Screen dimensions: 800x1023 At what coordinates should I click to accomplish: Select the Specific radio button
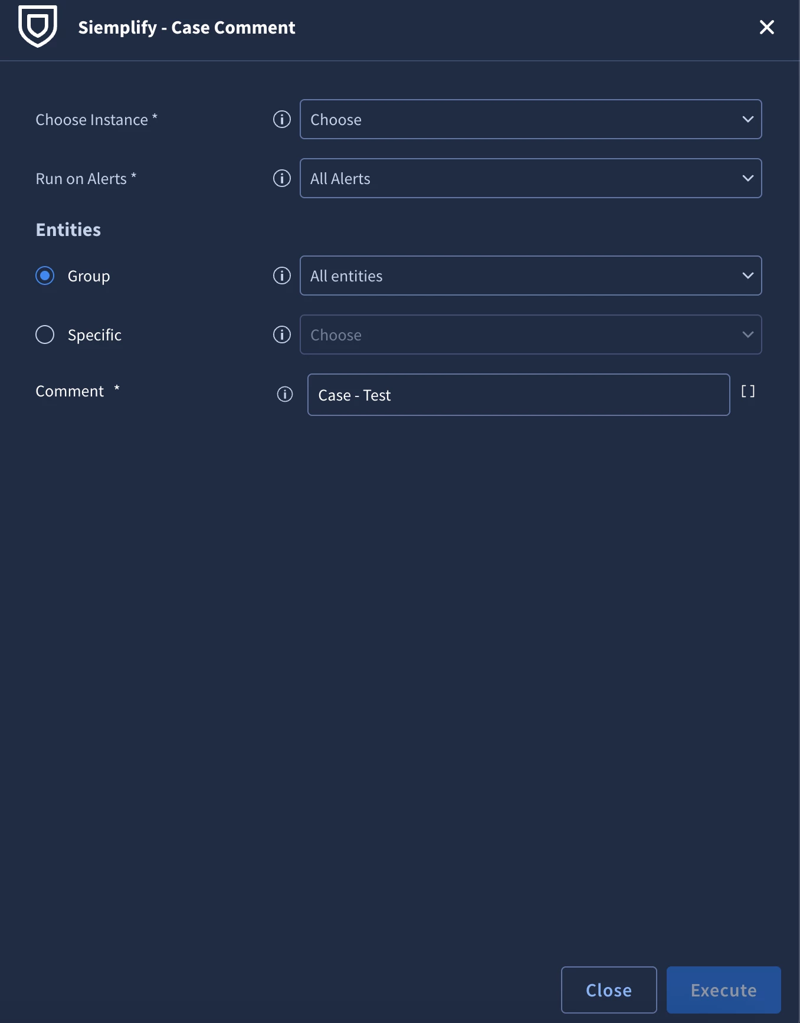click(45, 335)
